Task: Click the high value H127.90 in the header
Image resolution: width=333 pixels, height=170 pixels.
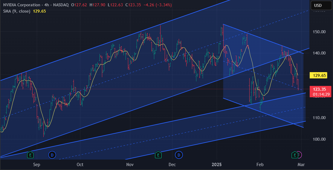Action: point(97,5)
